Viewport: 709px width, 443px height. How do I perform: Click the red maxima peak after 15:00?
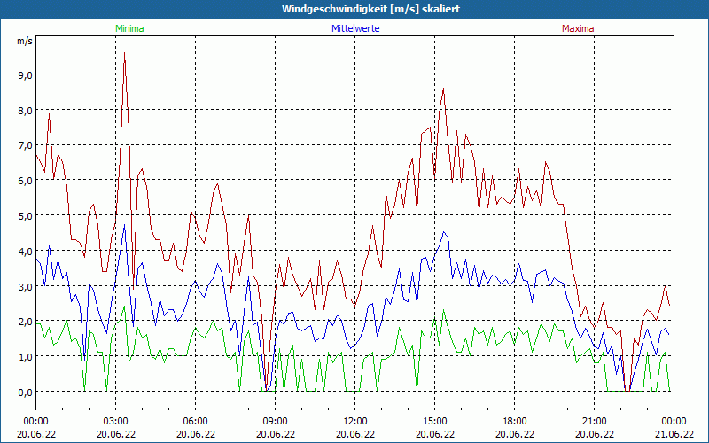pyautogui.click(x=444, y=88)
